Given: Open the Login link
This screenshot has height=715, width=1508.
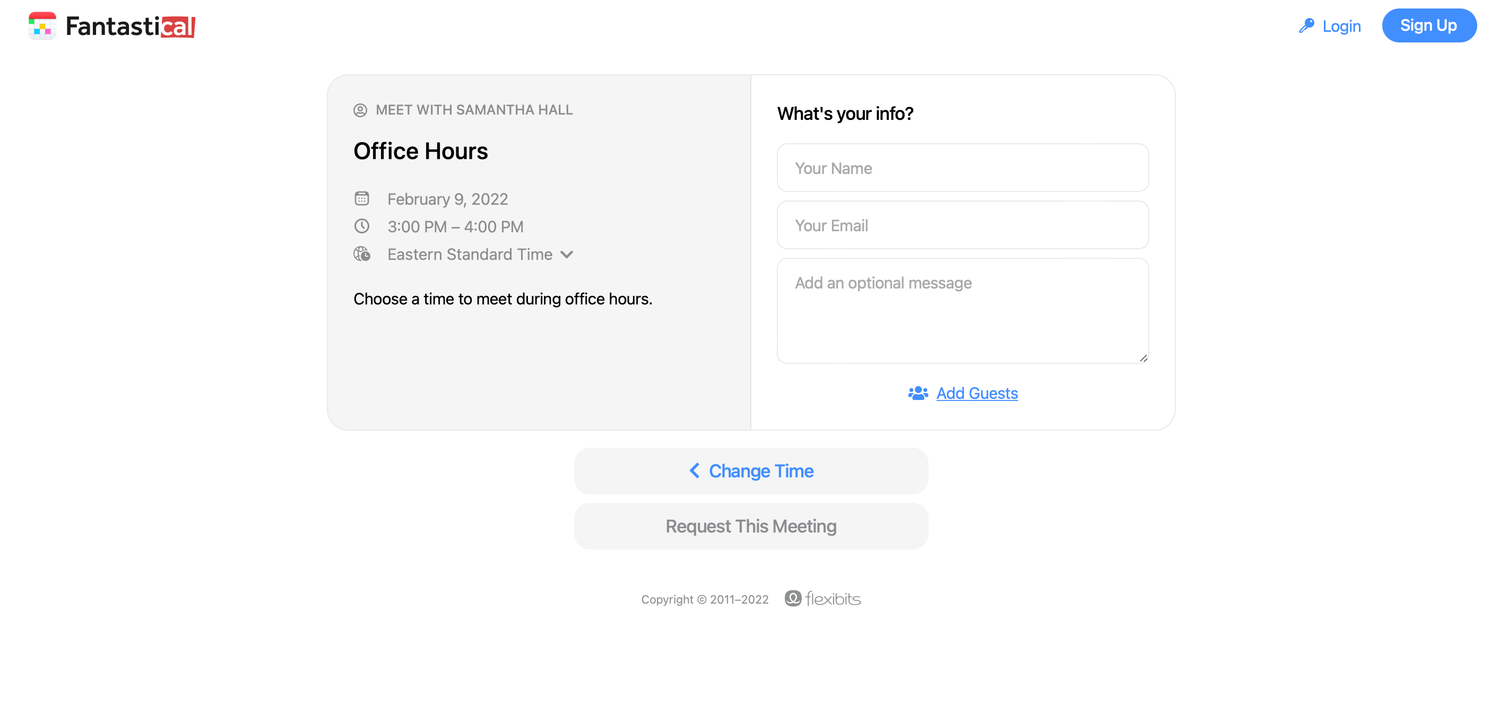Looking at the screenshot, I should coord(1341,26).
